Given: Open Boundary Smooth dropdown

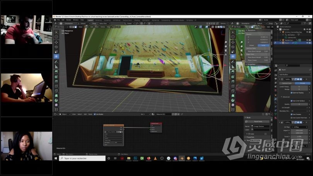Looking at the screenshot, I should tap(299, 111).
